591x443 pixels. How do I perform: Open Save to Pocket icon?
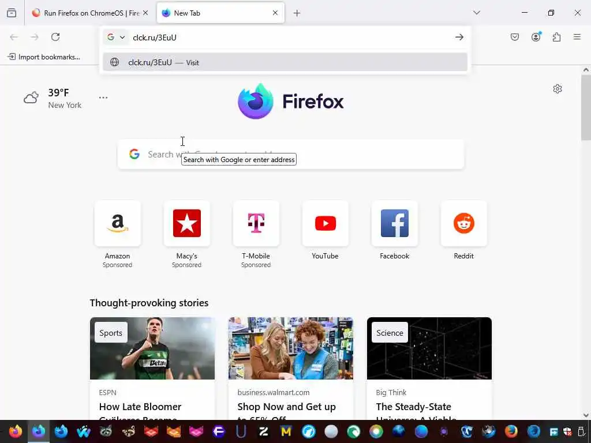coord(515,37)
